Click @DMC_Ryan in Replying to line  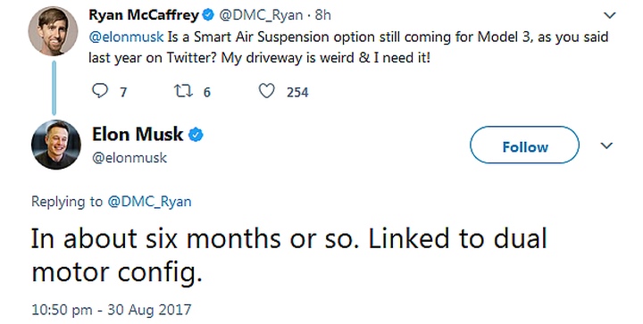click(149, 202)
